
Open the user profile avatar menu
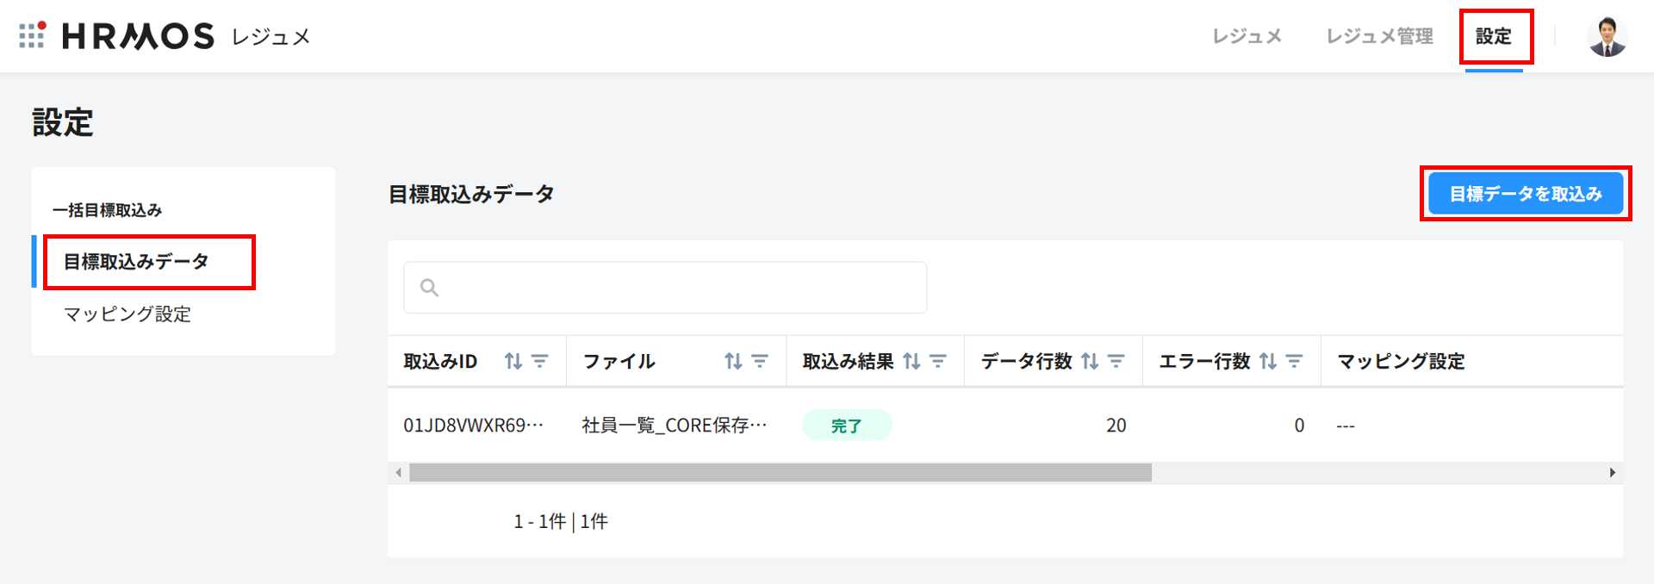coord(1607,36)
